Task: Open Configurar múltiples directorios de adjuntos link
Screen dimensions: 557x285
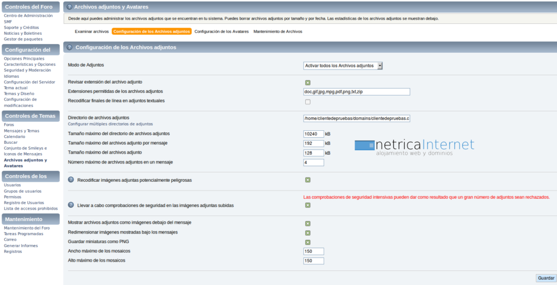Action: pyautogui.click(x=110, y=124)
